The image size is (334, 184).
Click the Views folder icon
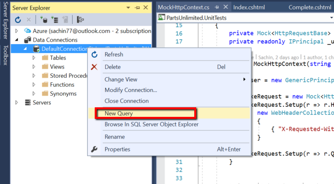[45, 67]
